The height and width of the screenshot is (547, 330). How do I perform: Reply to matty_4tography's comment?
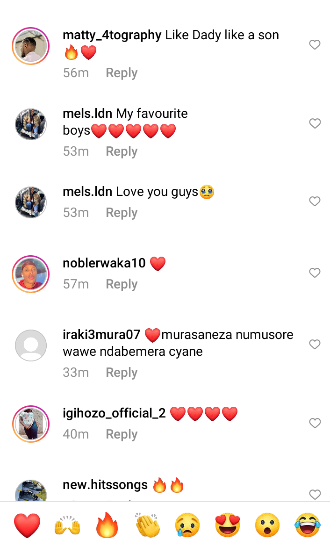coord(122,73)
